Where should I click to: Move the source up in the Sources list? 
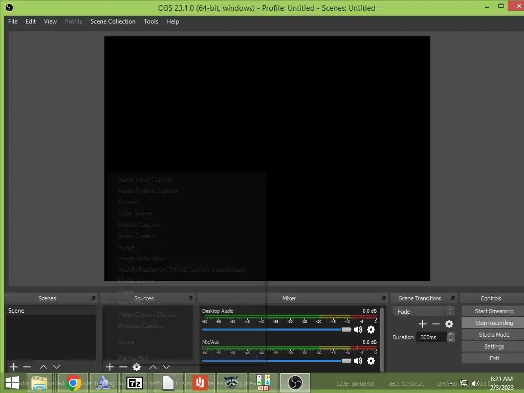point(152,367)
